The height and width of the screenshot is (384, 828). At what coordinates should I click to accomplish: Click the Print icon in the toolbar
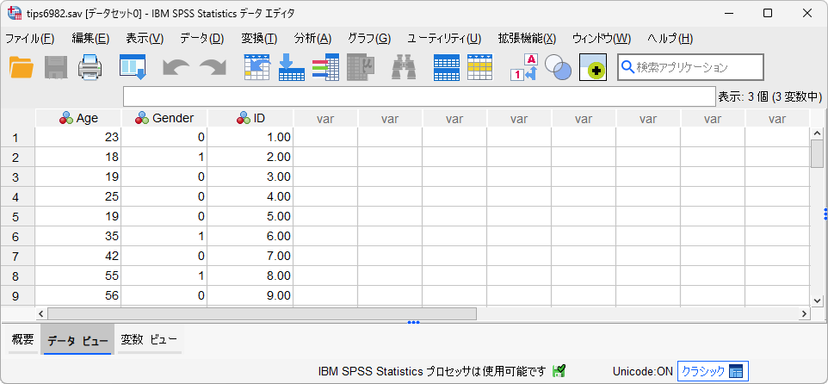pyautogui.click(x=90, y=67)
